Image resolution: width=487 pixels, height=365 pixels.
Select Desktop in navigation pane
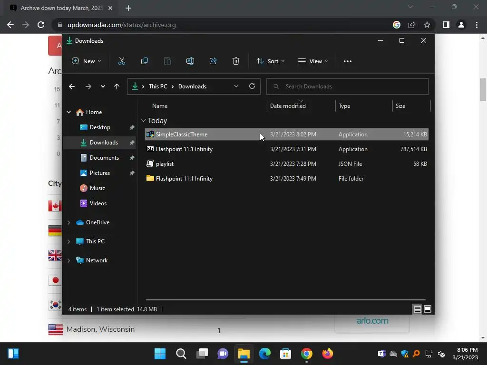[99, 127]
